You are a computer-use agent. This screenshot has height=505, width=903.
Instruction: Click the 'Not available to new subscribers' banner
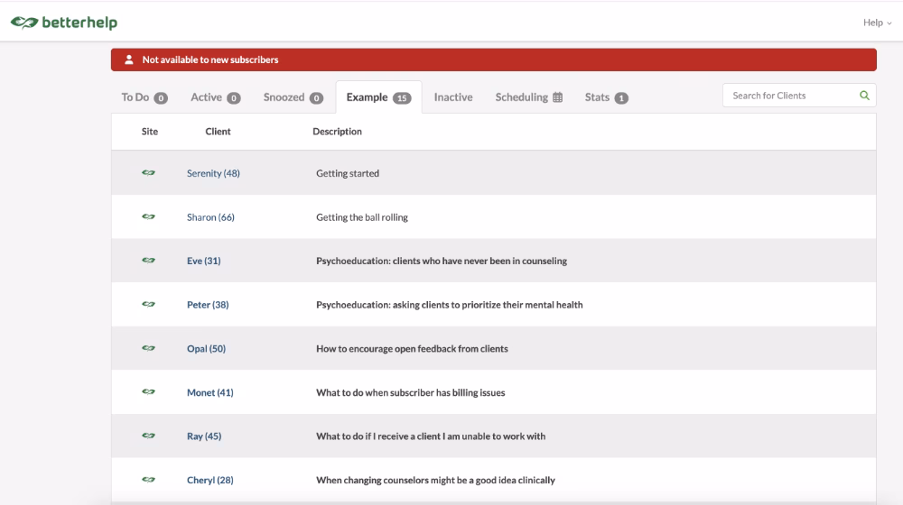click(x=494, y=60)
